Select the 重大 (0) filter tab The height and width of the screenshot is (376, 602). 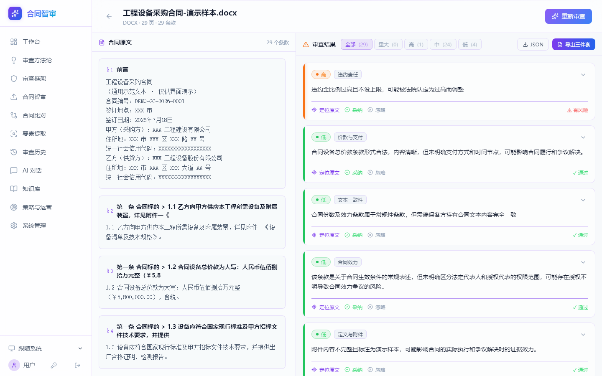(x=388, y=44)
